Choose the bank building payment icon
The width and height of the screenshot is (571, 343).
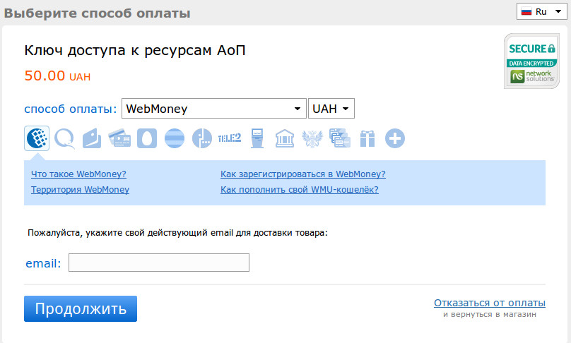(285, 138)
